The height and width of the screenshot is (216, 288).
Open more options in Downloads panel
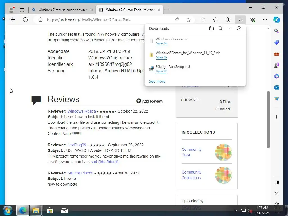[229, 28]
